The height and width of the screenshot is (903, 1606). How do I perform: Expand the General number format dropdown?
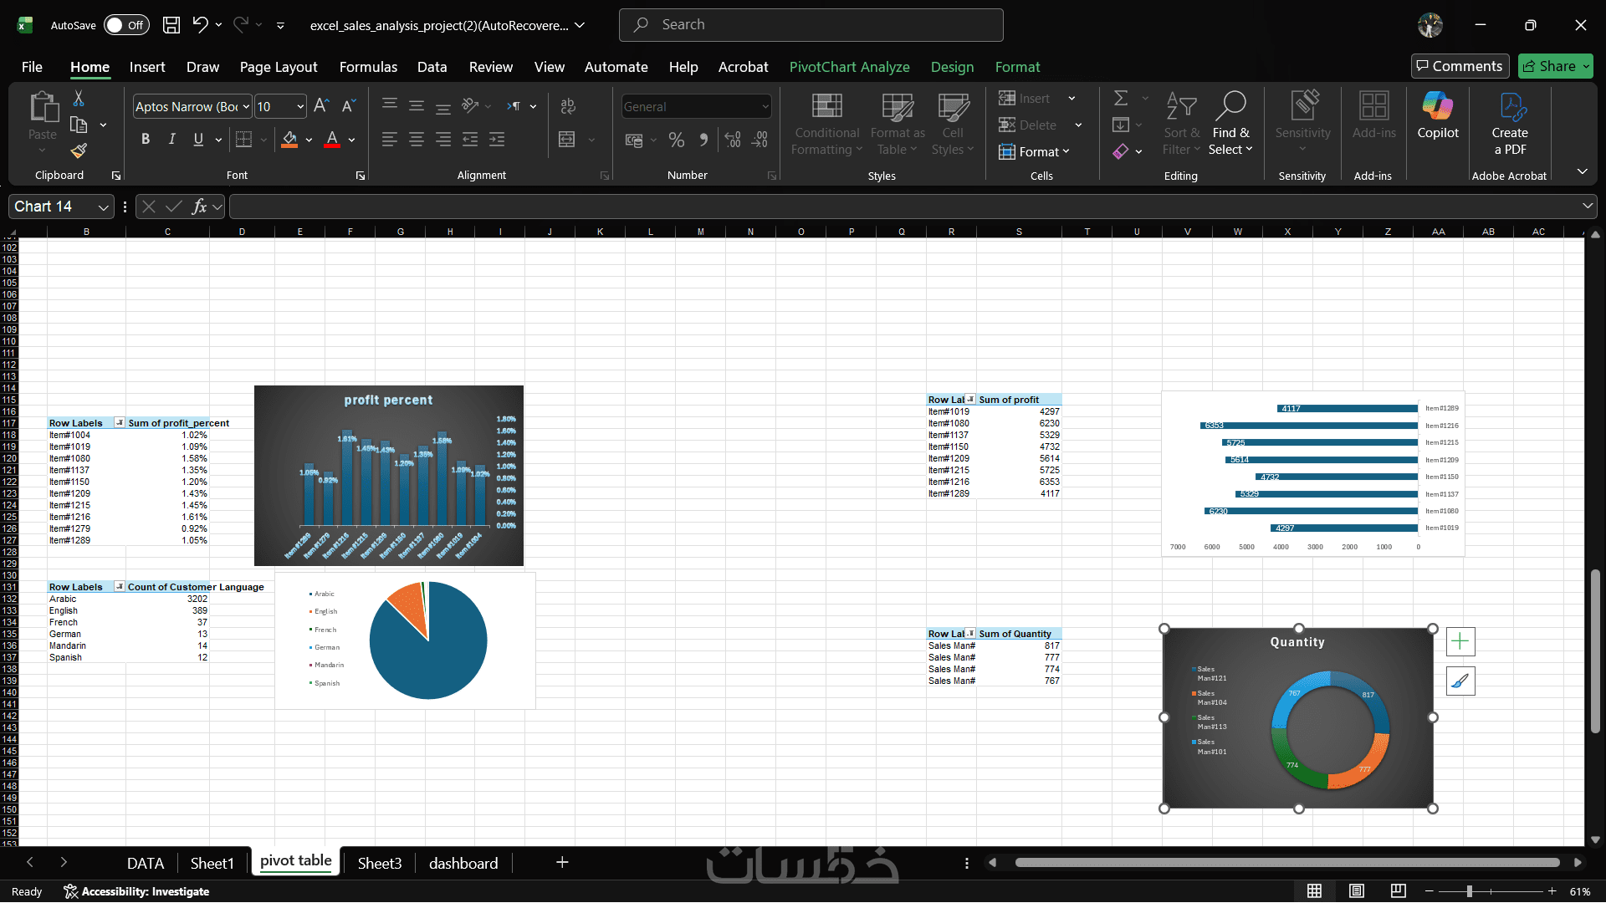765,107
